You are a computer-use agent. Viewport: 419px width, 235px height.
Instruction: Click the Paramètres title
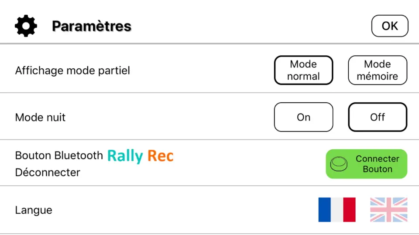[x=92, y=26]
